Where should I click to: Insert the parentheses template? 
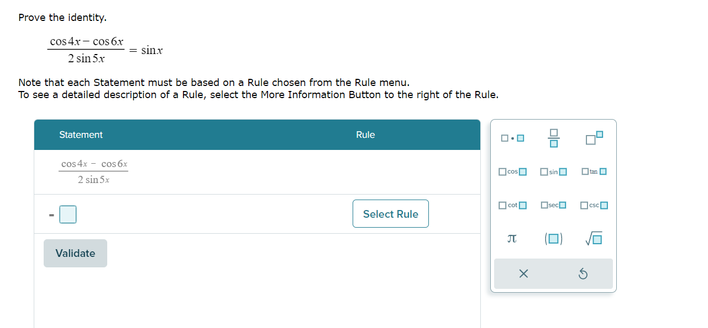click(x=553, y=239)
